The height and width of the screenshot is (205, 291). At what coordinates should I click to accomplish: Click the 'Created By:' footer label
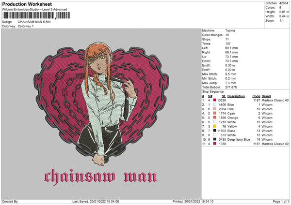pos(10,202)
